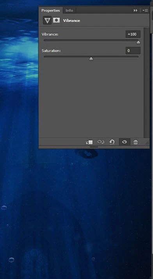
Task: Click the Vibrance label text
Action: click(50, 34)
